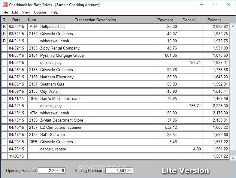Select "Sam's Mart, debit card" description

click(x=96, y=99)
